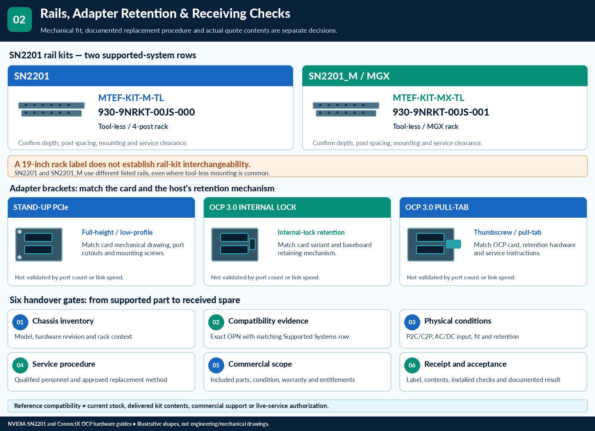Click the 01 badge beside Chassis inventory
The image size is (595, 431).
coord(20,322)
